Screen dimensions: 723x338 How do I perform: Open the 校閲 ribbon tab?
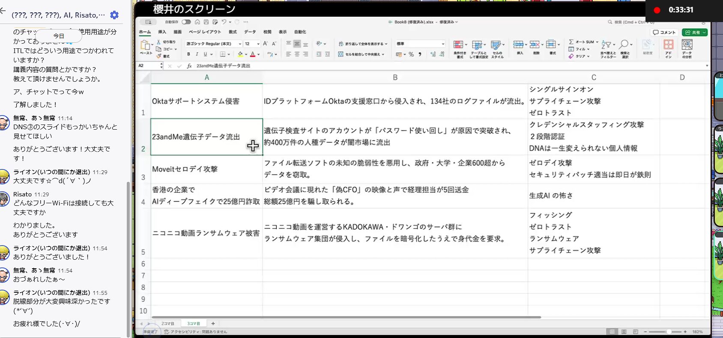pos(267,32)
